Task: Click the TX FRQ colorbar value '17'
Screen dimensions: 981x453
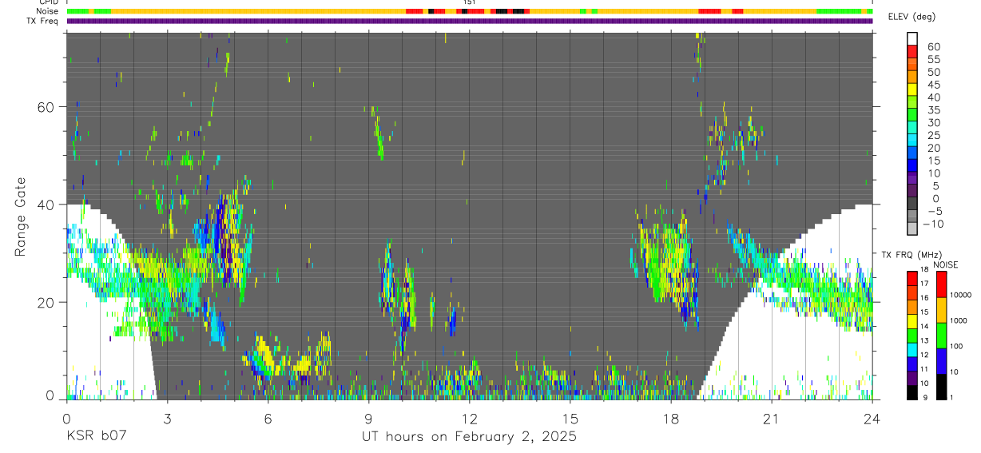Action: pyautogui.click(x=924, y=284)
